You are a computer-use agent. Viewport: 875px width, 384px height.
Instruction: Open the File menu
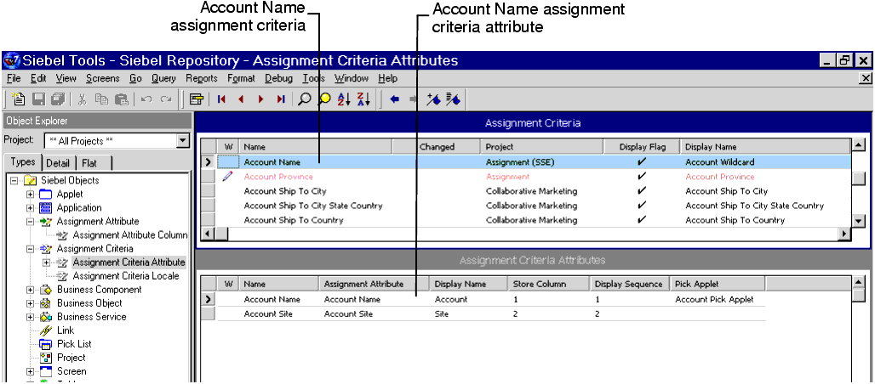pyautogui.click(x=14, y=78)
